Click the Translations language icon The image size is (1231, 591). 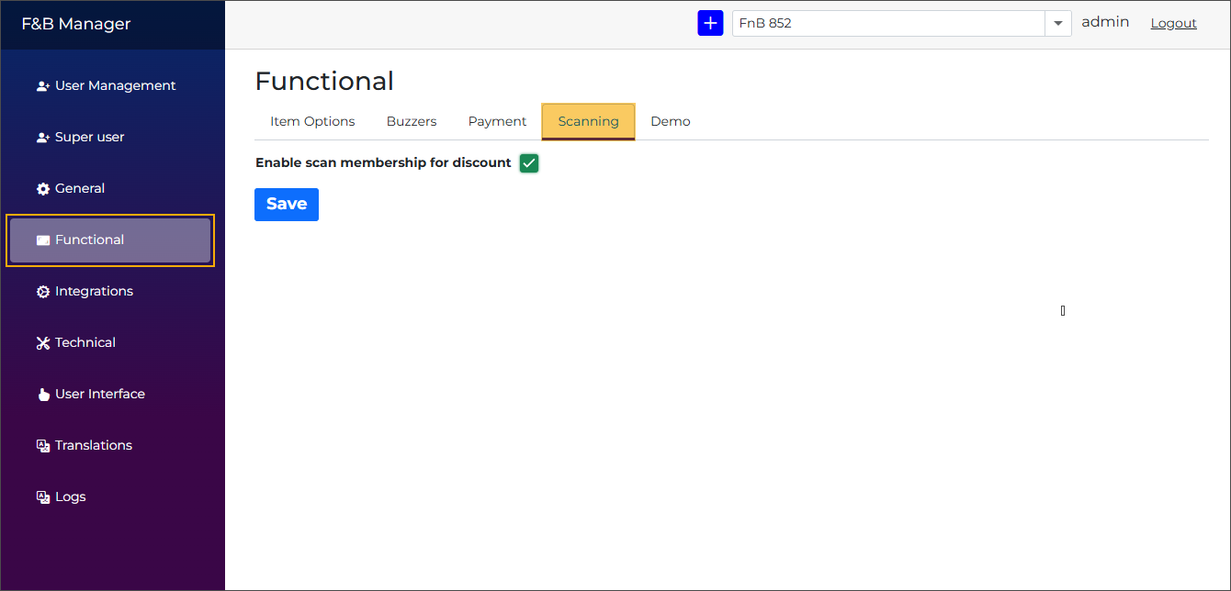(42, 445)
